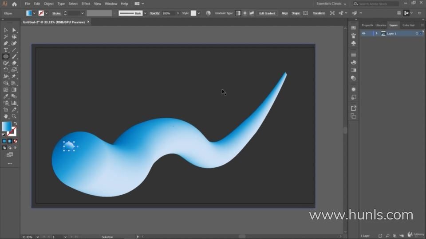Expand Layer 1 sublayers

(376, 34)
